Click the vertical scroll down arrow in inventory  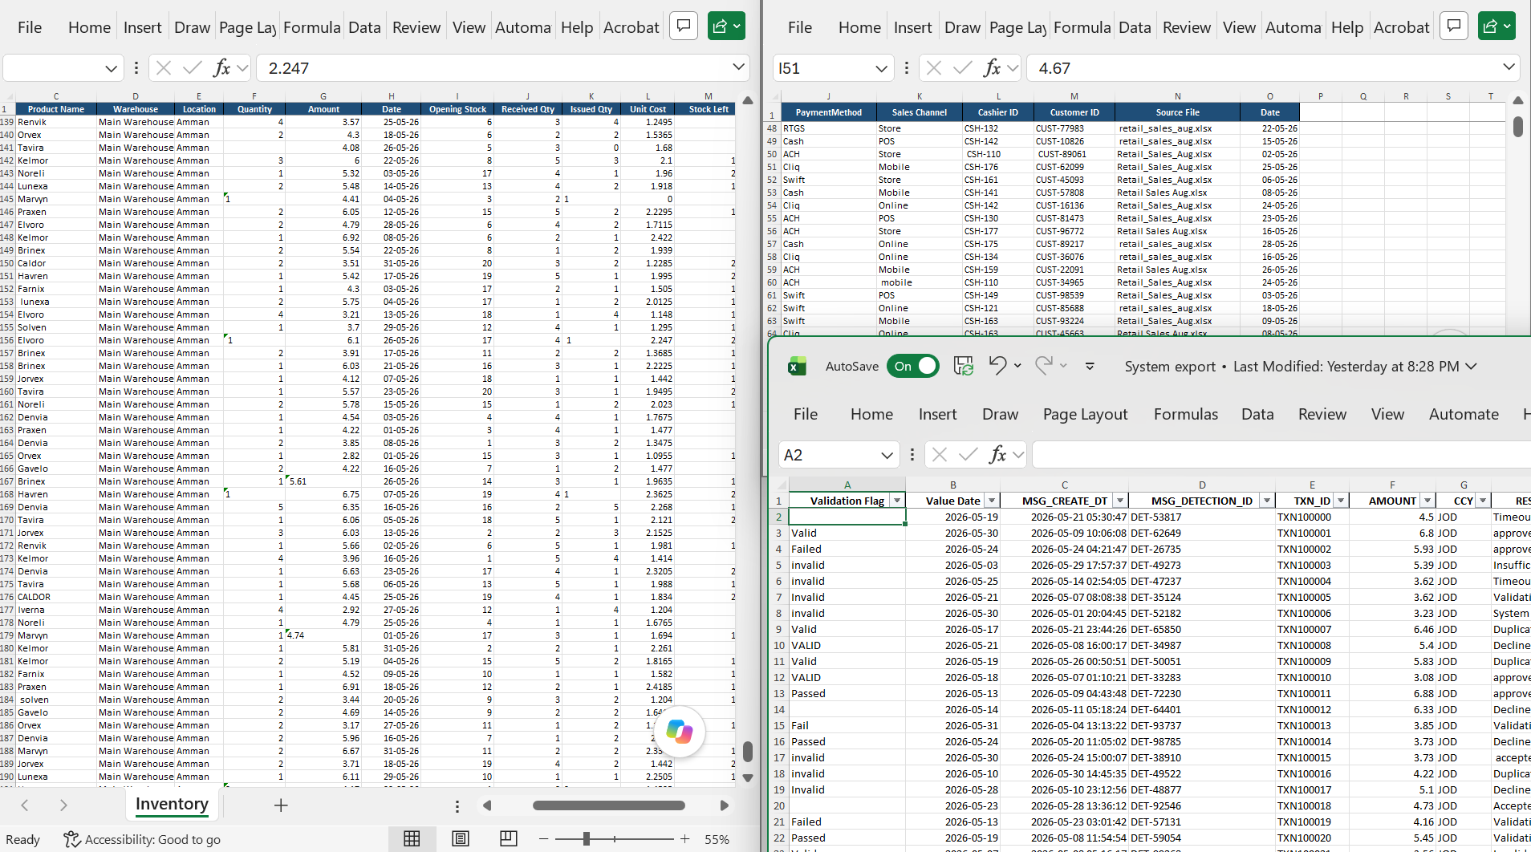pyautogui.click(x=748, y=777)
